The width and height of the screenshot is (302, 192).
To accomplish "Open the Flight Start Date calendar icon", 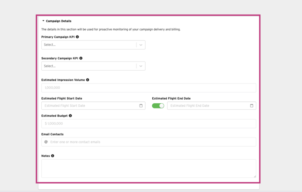I will coord(141,106).
